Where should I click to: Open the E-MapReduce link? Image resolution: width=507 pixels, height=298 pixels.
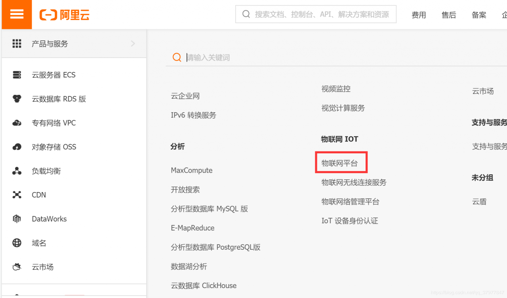tap(193, 228)
